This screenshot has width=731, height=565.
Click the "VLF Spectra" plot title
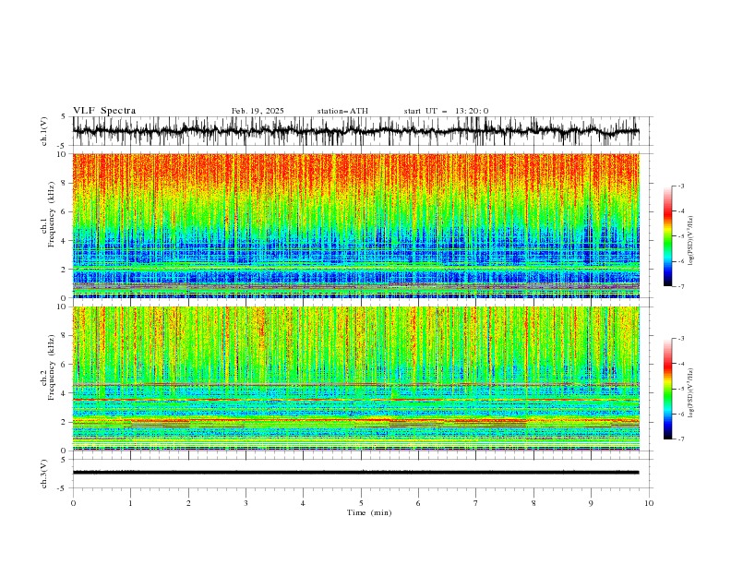(104, 111)
